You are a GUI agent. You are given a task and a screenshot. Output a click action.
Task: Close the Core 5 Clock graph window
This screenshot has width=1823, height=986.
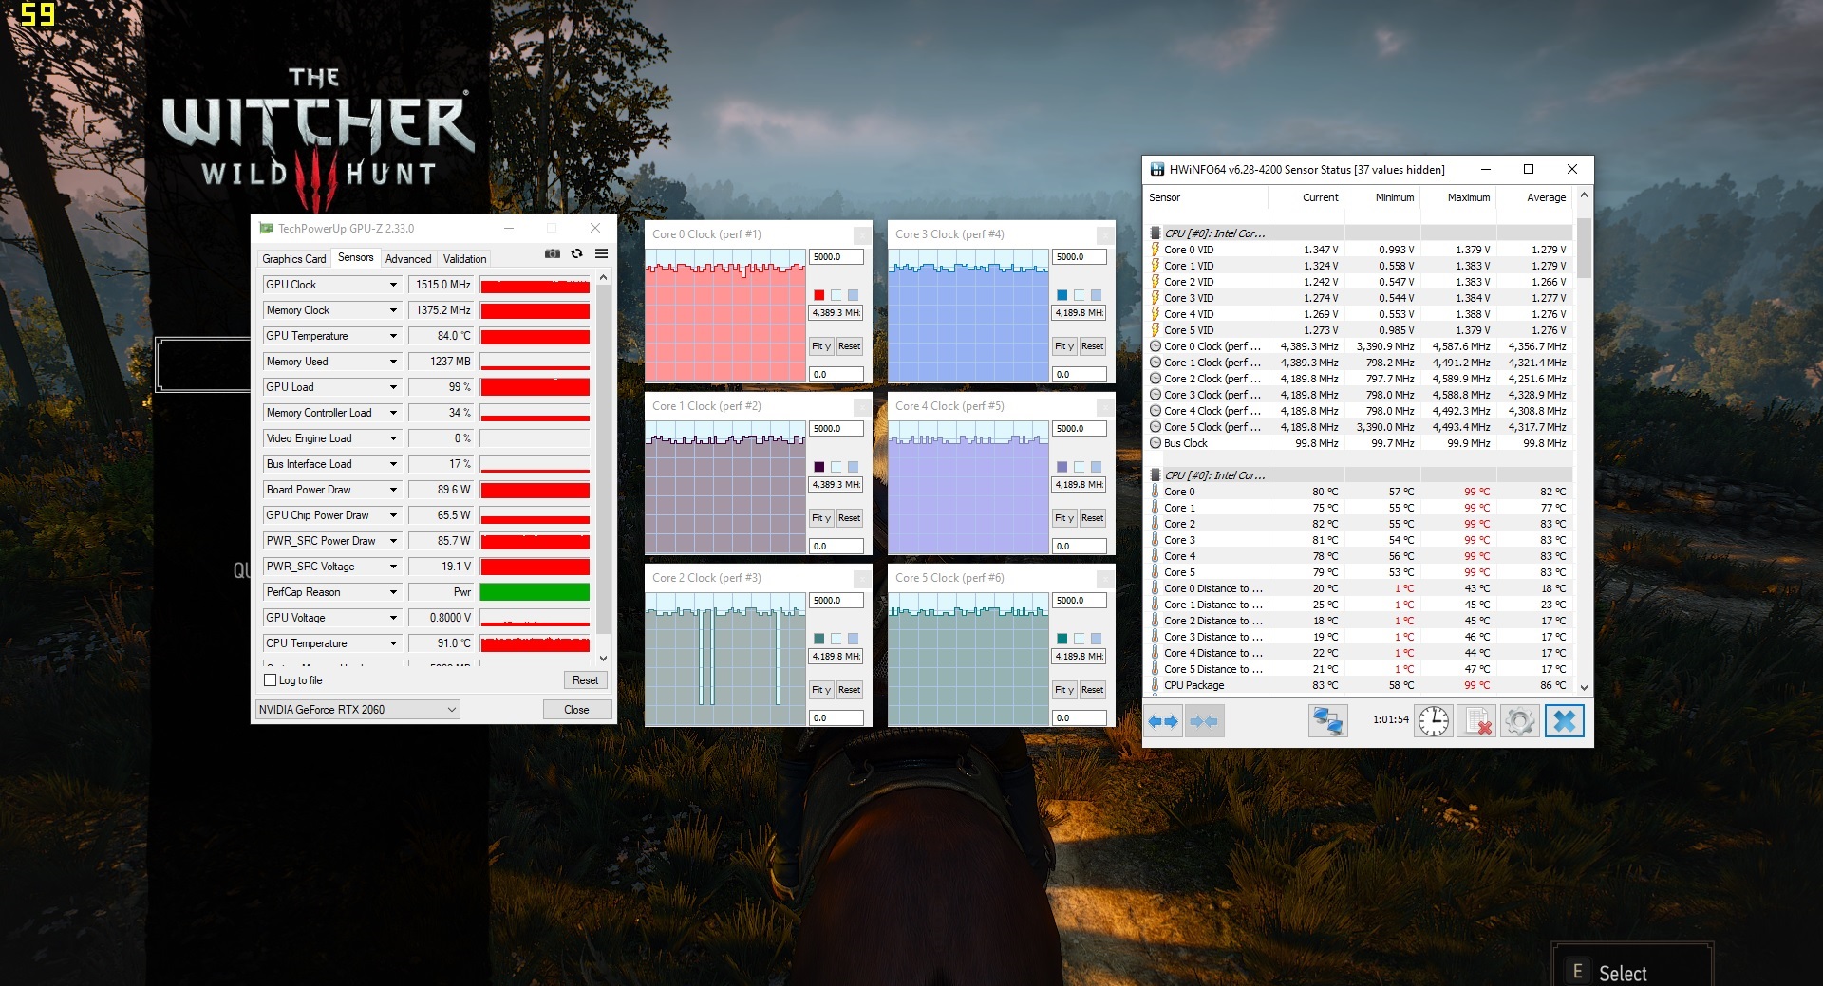click(x=1104, y=578)
